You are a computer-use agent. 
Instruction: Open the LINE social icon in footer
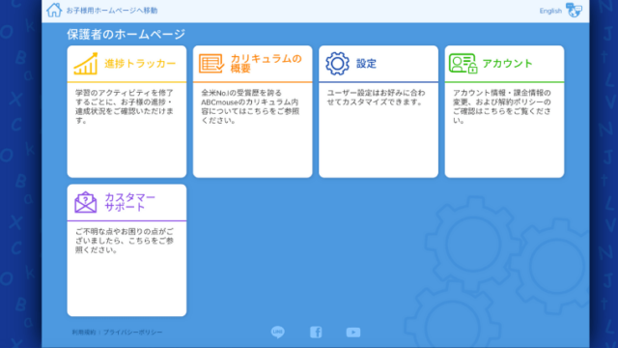pyautogui.click(x=278, y=332)
